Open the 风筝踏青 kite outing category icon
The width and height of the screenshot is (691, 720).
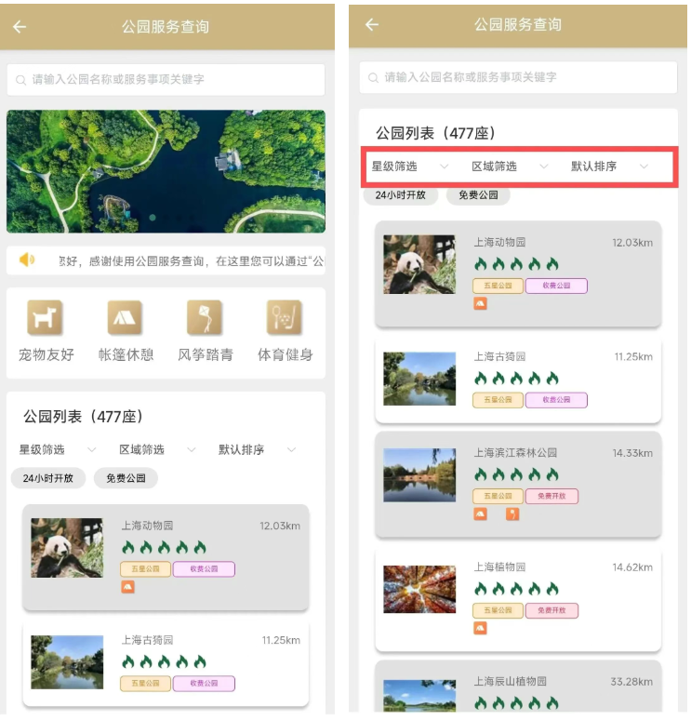(205, 318)
